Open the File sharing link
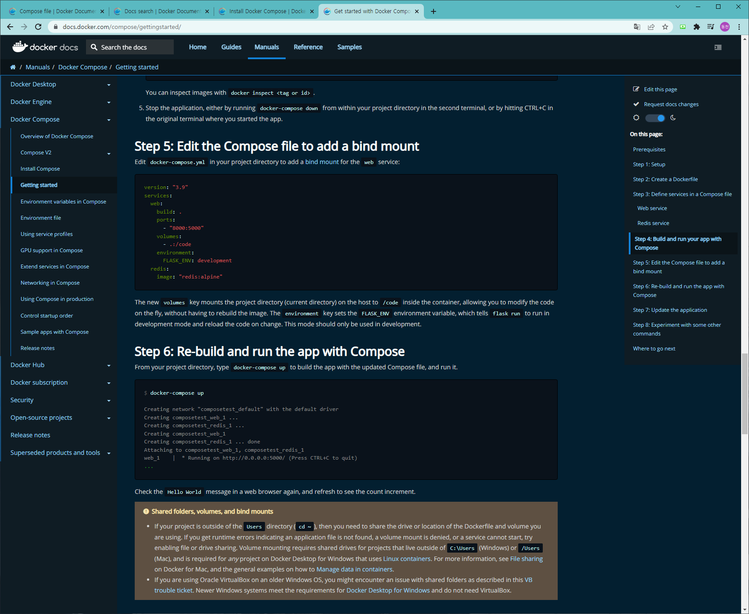The image size is (749, 614). (x=527, y=559)
